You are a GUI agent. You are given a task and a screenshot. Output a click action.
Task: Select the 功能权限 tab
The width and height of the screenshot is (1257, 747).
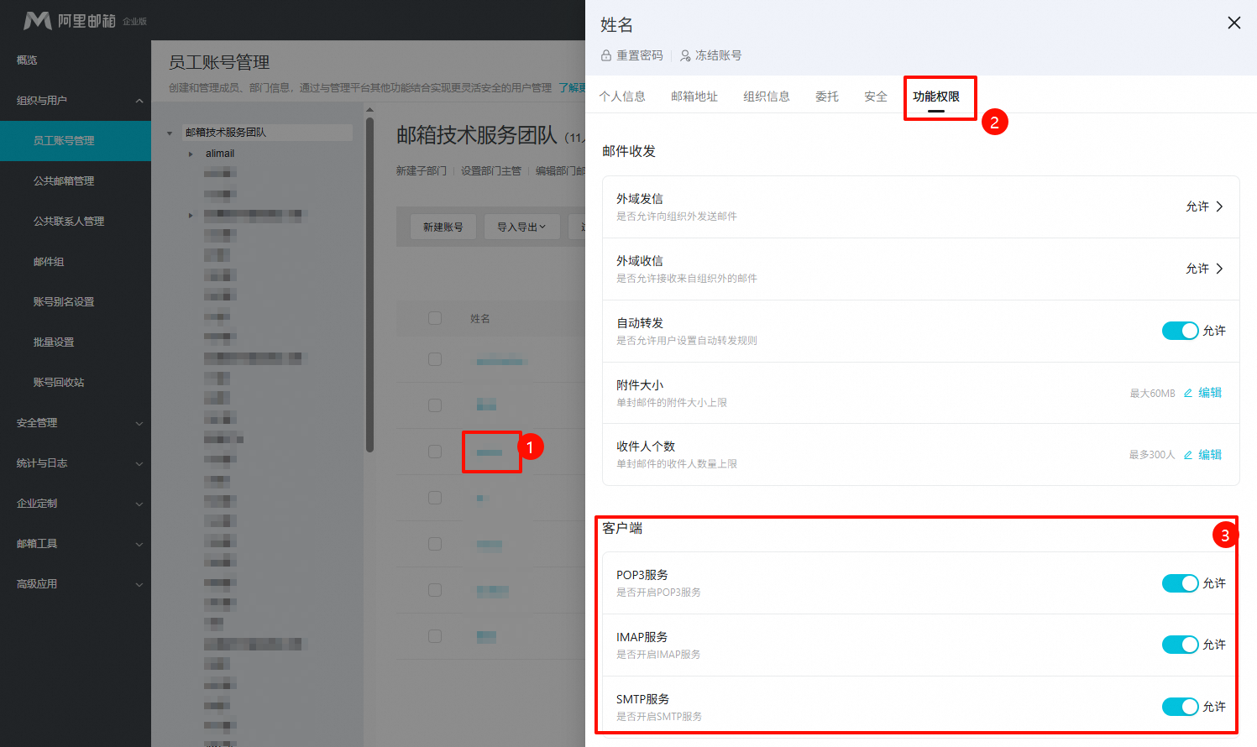tap(936, 97)
